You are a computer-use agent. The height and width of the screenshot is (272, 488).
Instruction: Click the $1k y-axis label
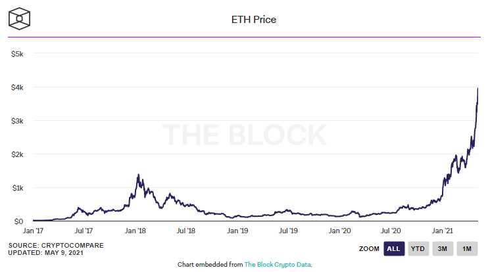(16, 188)
